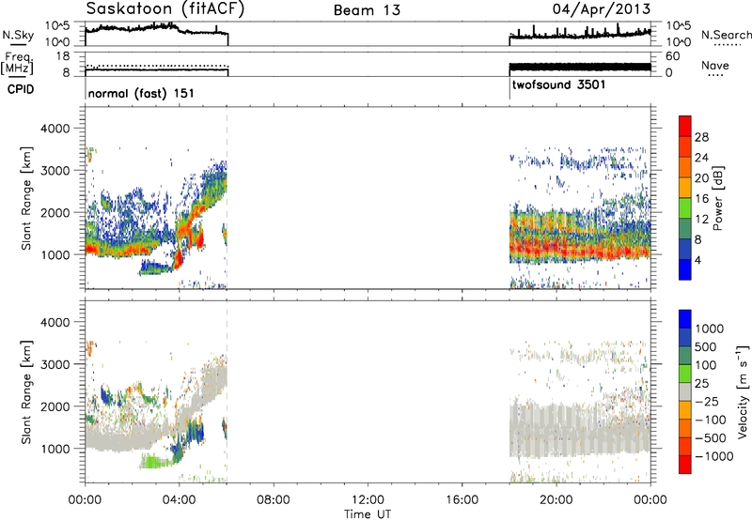Image resolution: width=752 pixels, height=520 pixels.
Task: Click the '12:00' time tick label
Action: (368, 500)
